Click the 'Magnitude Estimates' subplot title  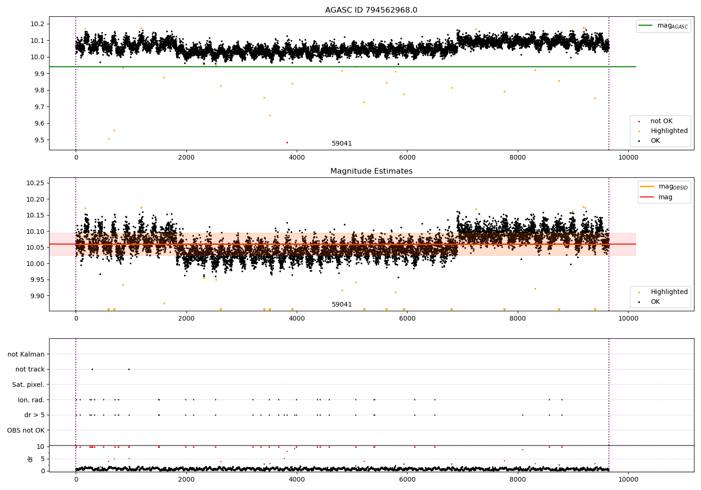click(x=371, y=171)
